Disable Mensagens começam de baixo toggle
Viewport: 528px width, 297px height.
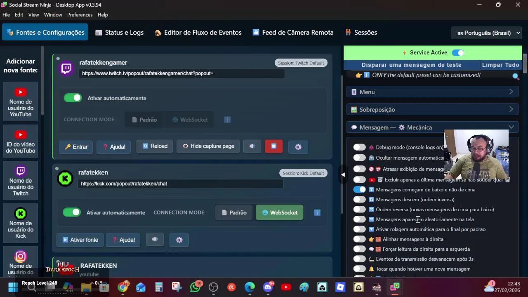359,190
